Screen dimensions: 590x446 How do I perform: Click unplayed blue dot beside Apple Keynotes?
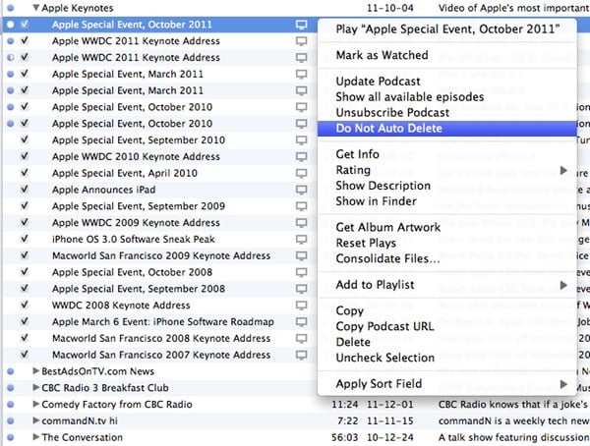click(x=11, y=8)
